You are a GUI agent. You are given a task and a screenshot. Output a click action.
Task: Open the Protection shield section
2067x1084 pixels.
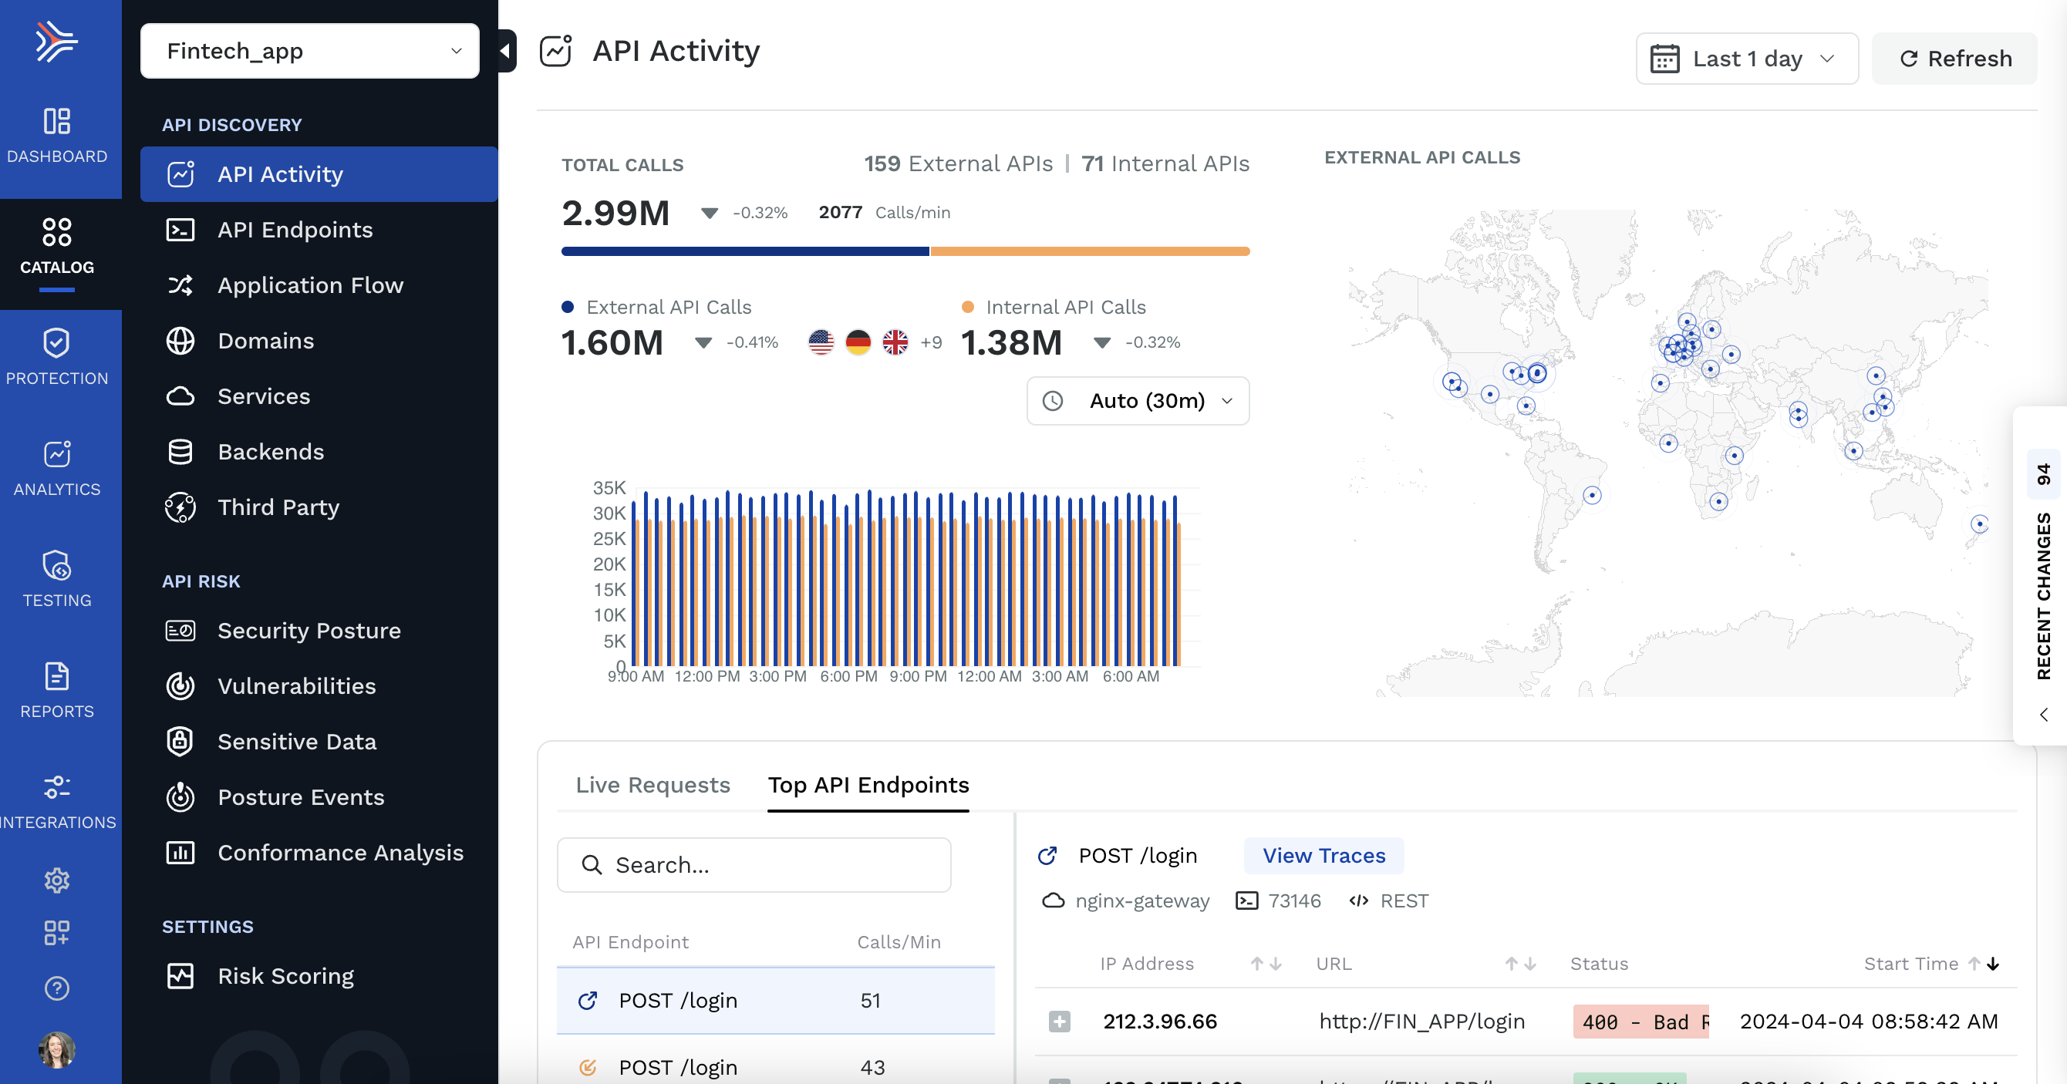pyautogui.click(x=57, y=356)
